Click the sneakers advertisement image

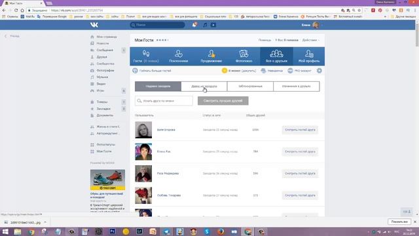107,180
